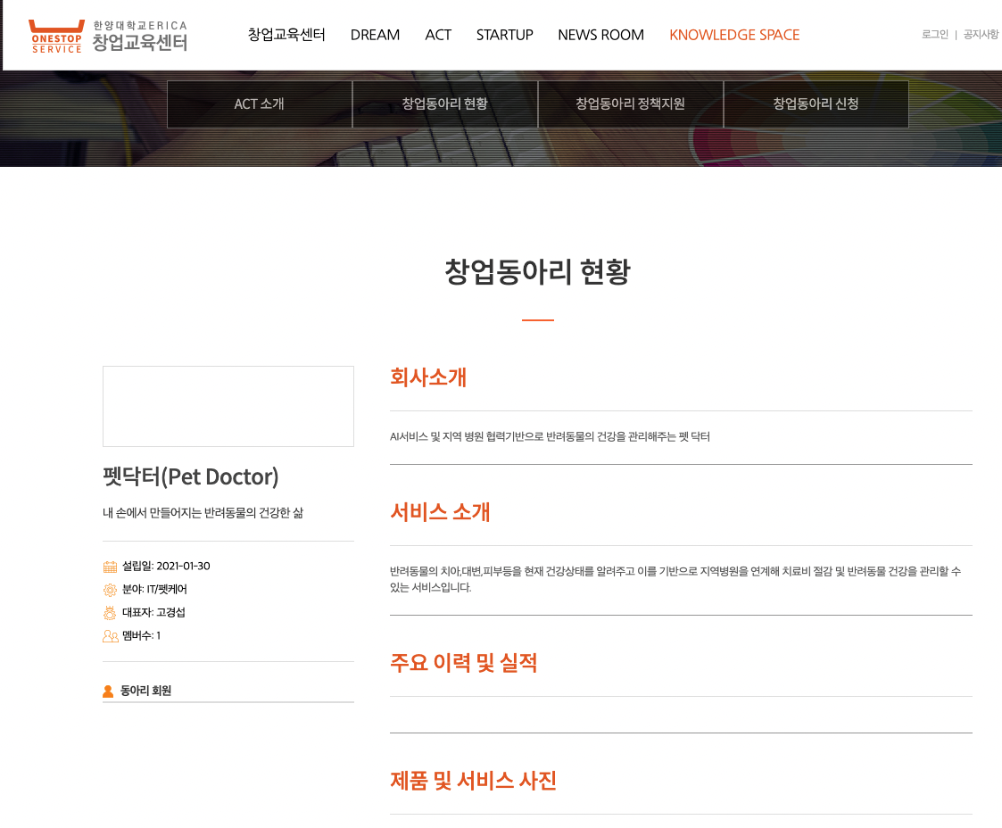Open the 공지사항 link

pos(981,35)
